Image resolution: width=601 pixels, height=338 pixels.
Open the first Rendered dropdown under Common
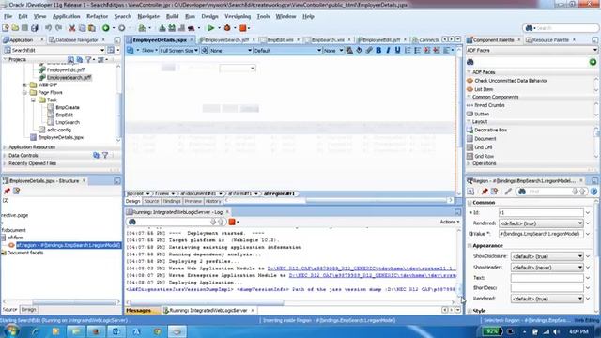(580, 223)
